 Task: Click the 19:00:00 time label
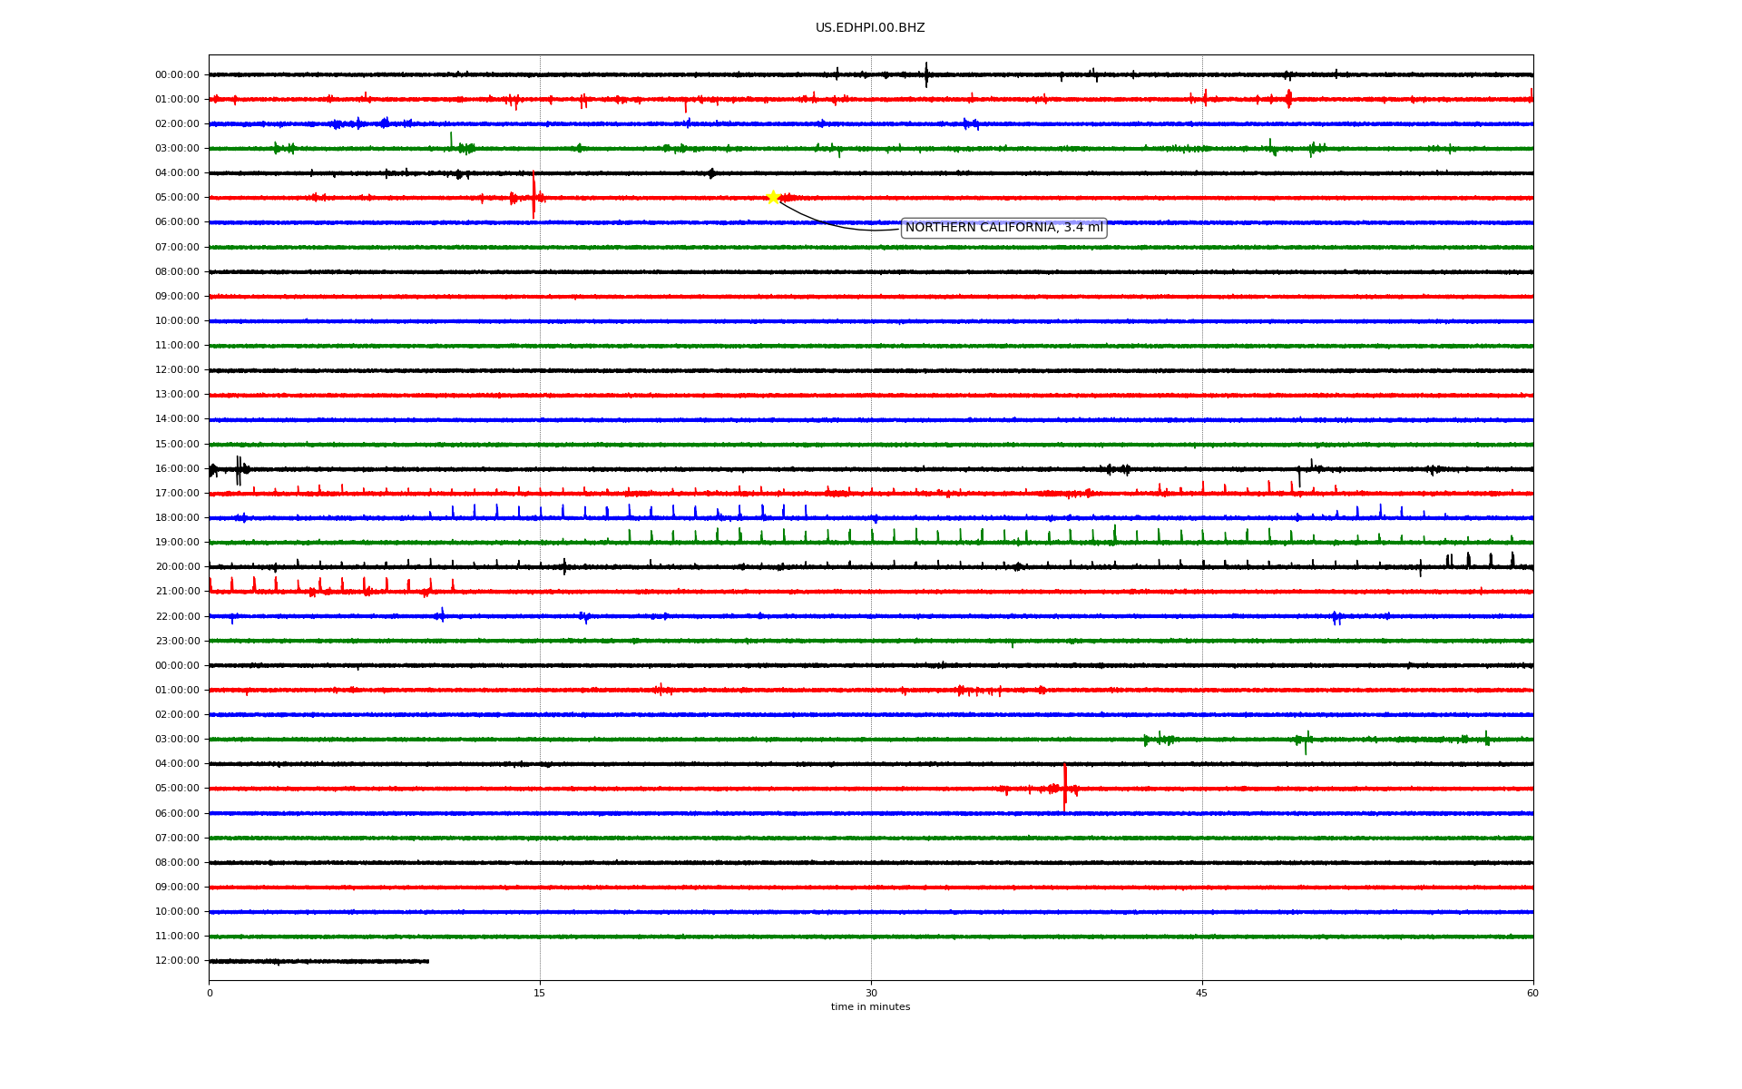[177, 543]
